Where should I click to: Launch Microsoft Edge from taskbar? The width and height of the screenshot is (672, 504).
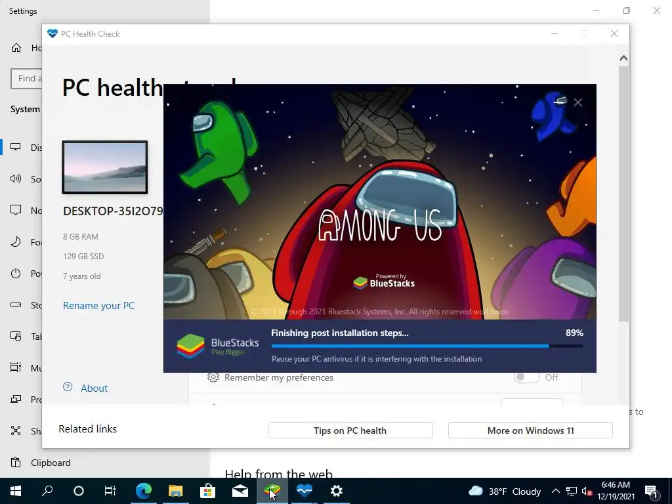(x=144, y=491)
